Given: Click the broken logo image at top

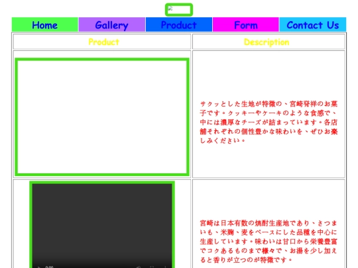Looking at the screenshot, I should click(179, 10).
